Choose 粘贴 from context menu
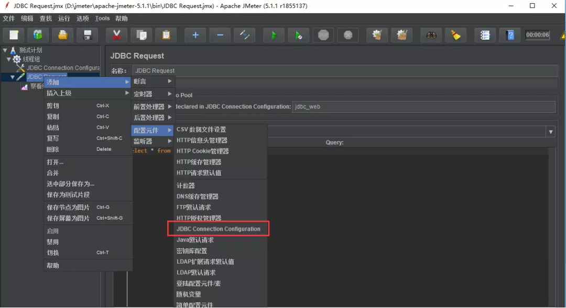566x308 pixels. pos(88,127)
